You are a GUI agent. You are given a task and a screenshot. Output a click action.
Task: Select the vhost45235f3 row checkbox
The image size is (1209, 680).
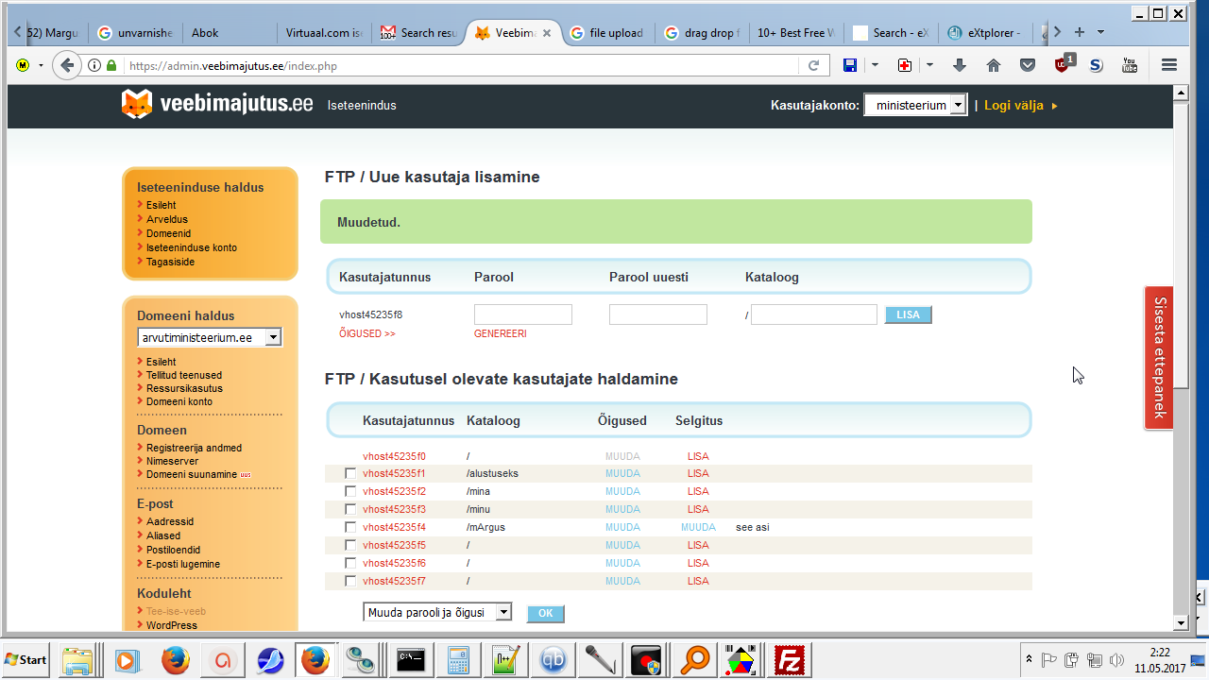[350, 509]
